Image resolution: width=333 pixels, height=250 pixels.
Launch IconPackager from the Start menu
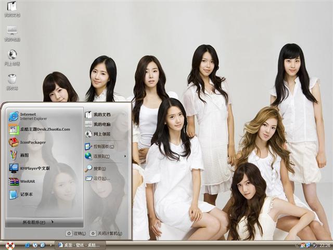coord(31,142)
